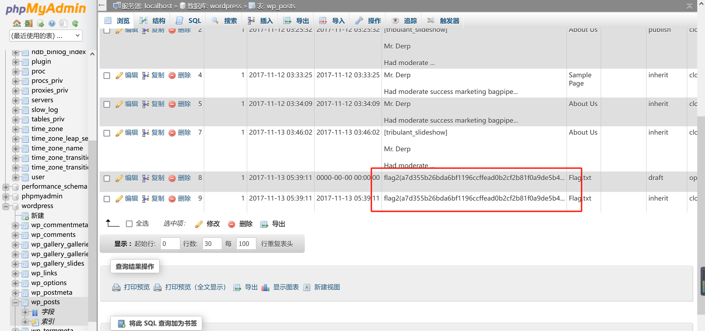The height and width of the screenshot is (331, 705).
Task: Click the navigation tree scroll-up arrow
Action: pos(92,54)
